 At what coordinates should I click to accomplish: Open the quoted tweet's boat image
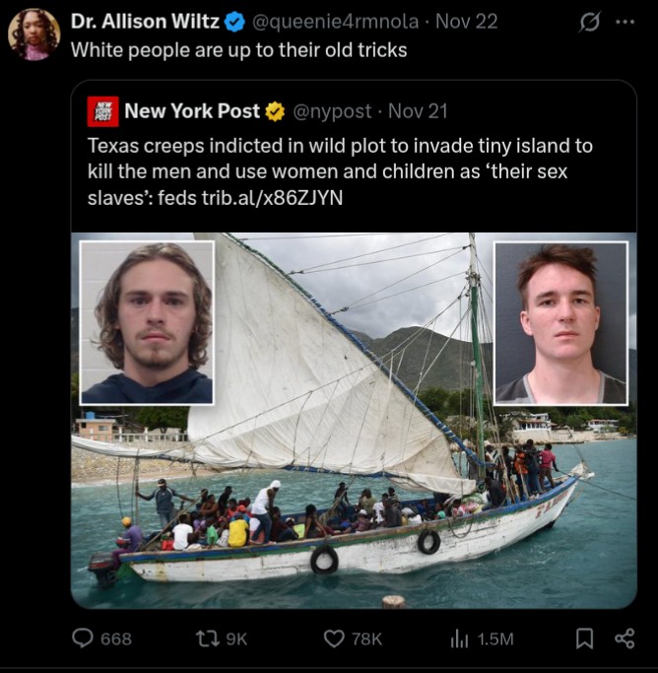click(354, 421)
